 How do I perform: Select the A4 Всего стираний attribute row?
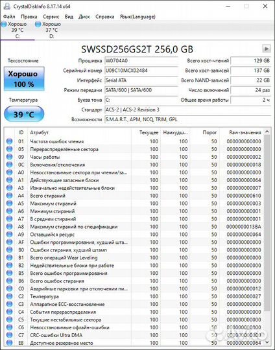click(134, 196)
